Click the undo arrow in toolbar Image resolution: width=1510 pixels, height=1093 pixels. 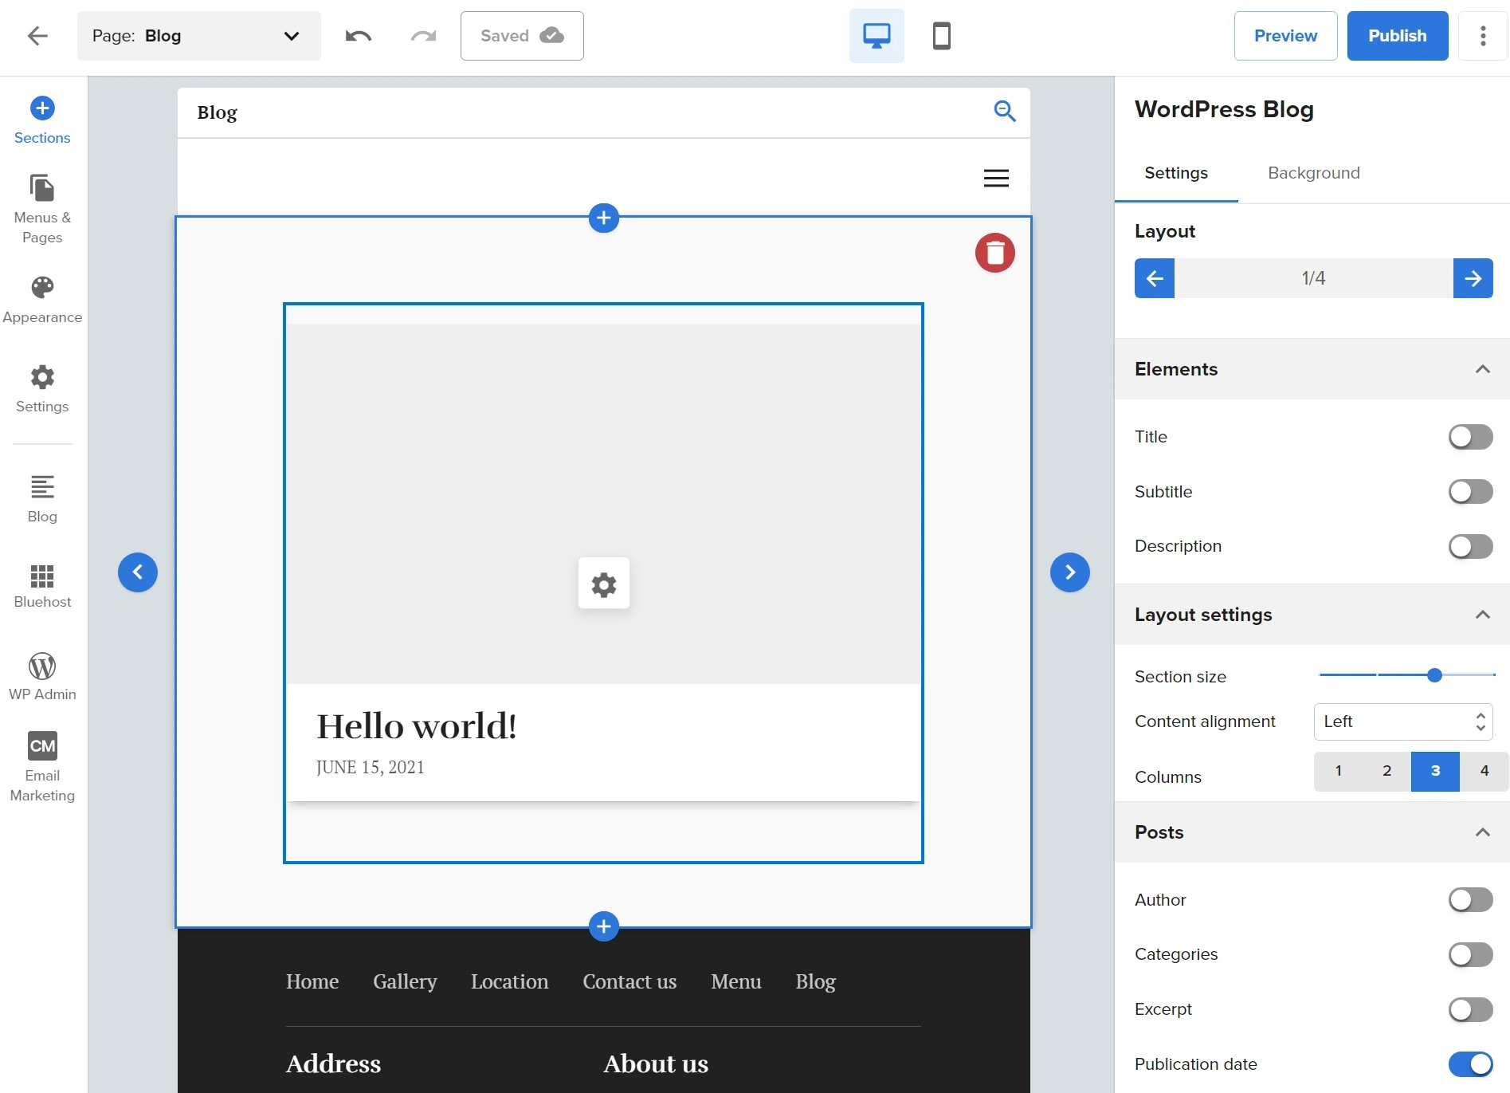click(x=358, y=36)
